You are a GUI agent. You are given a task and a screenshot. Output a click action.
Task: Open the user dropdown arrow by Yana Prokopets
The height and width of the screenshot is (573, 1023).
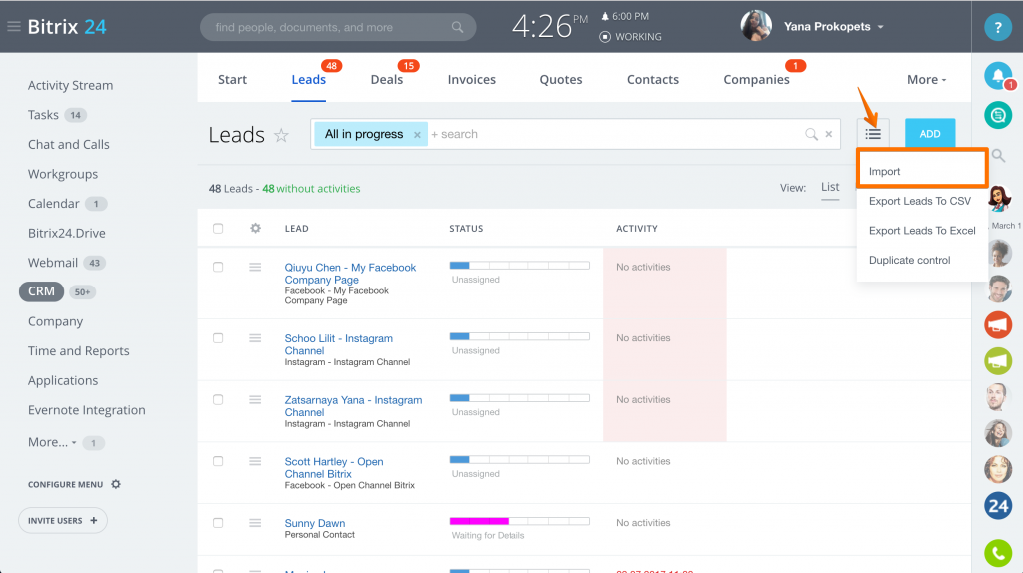pos(881,27)
